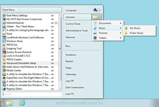Click the Start button on the taskbar
Screen dimensions: 159x107
(x=1, y=103)
